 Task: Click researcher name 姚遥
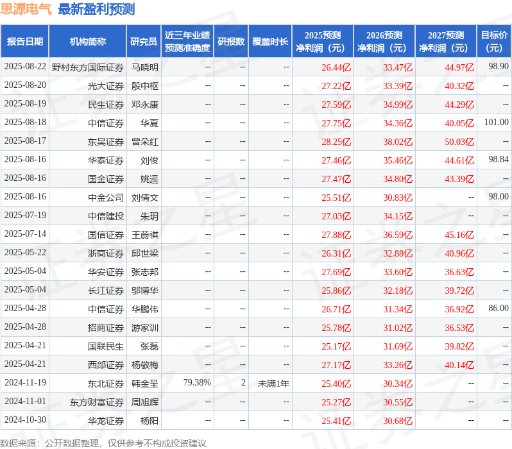149,179
